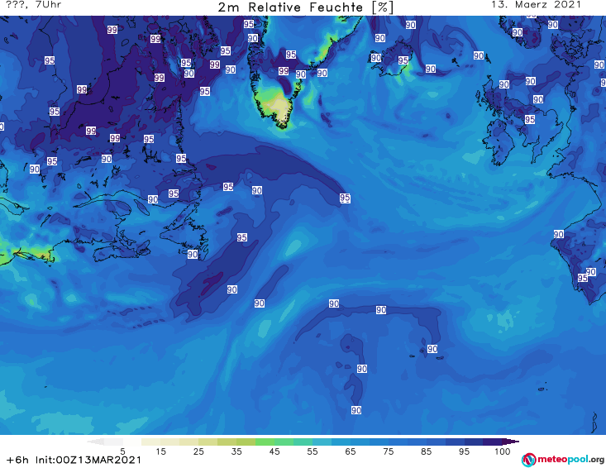Click the '95' contour label on Iceland
Viewport: 606px width, 468px height.
[403, 60]
